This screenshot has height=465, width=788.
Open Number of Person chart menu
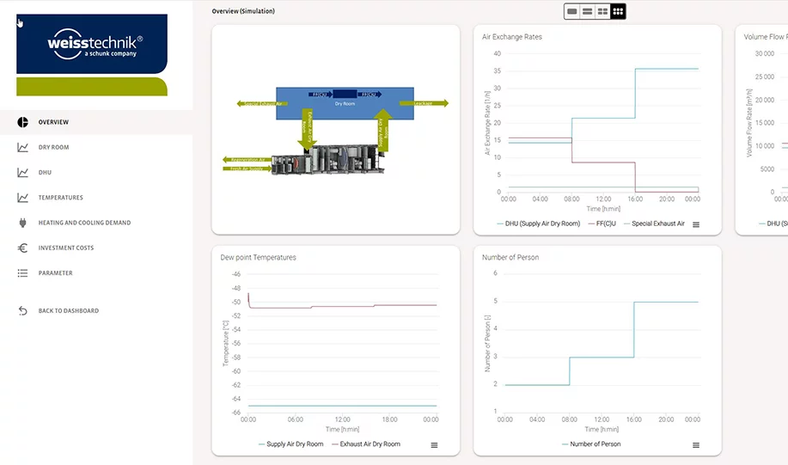tap(696, 445)
